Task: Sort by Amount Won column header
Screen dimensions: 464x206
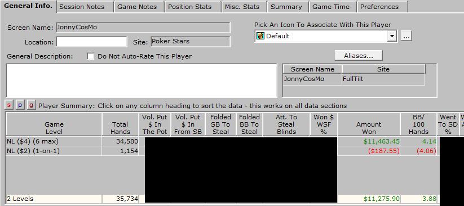Action: tap(369, 124)
